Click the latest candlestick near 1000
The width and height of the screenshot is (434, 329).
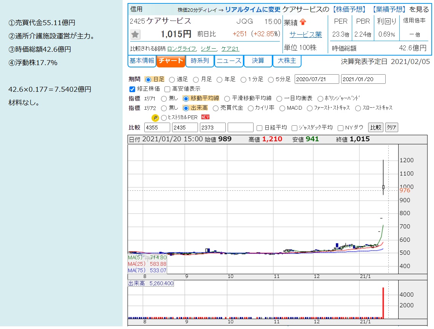point(383,187)
